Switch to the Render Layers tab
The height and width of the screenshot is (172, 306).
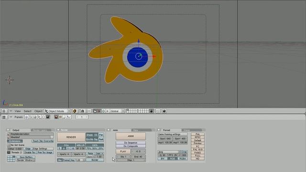(40, 130)
